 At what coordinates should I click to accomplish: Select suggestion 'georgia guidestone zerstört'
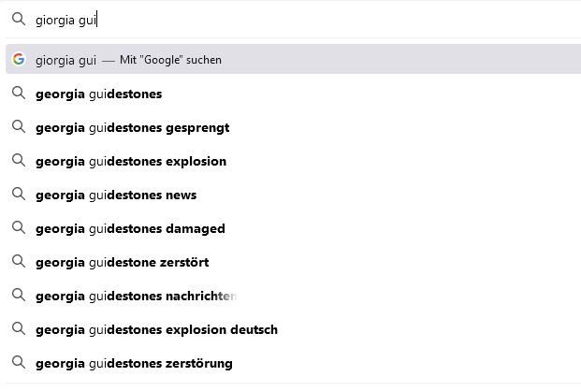point(122,262)
